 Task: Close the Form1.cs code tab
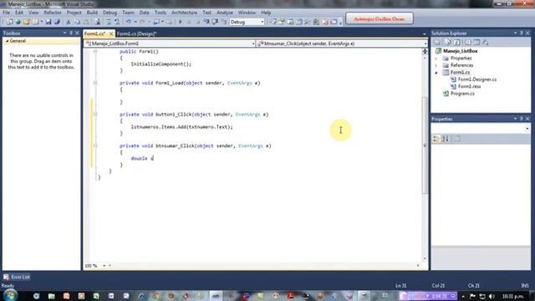111,33
